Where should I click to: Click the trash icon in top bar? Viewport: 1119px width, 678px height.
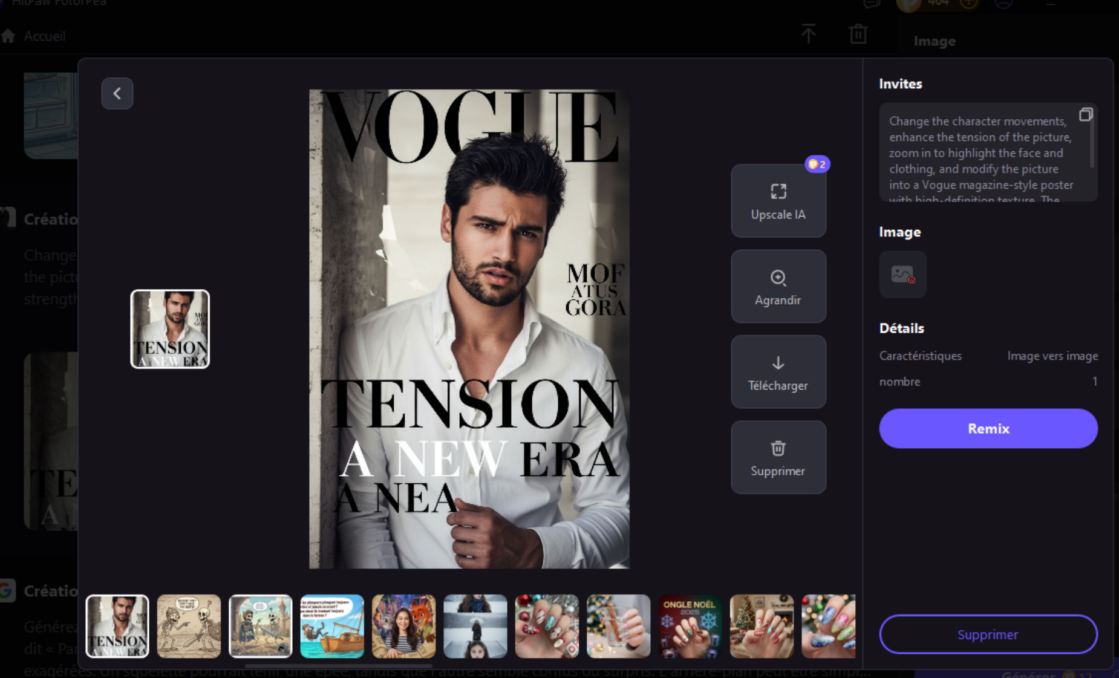858,34
